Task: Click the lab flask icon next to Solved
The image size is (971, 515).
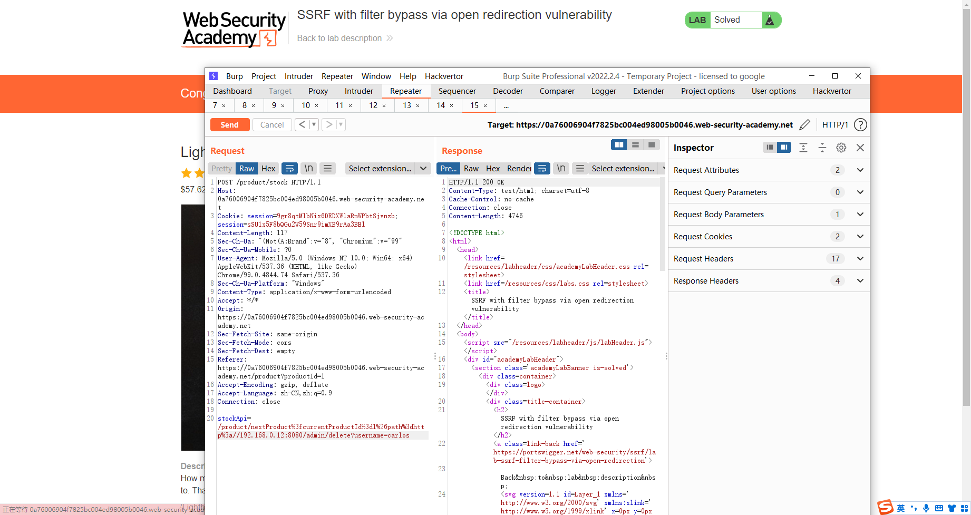Action: [x=770, y=20]
